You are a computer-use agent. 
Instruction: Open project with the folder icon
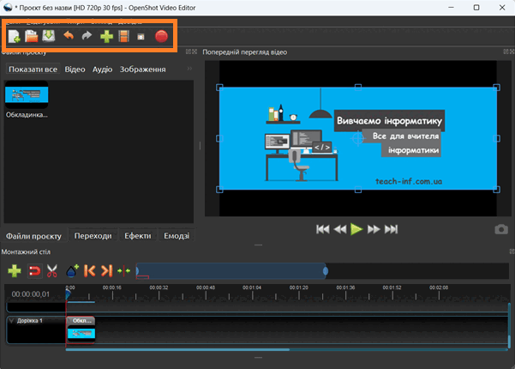pos(32,36)
